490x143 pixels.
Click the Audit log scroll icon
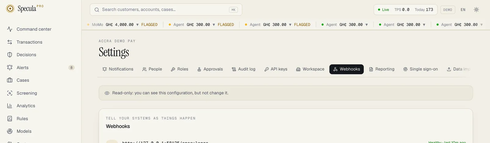[234, 69]
